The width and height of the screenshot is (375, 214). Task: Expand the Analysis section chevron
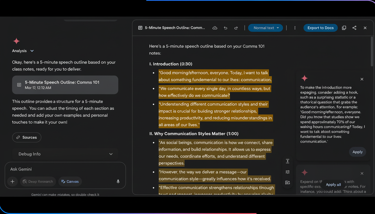(32, 51)
